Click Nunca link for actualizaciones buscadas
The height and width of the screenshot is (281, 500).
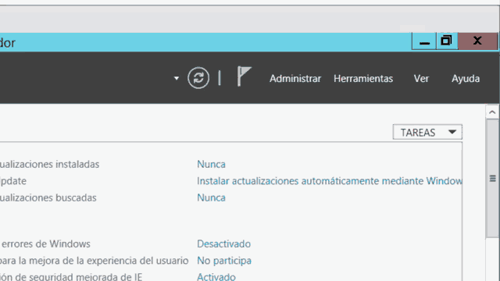pos(211,197)
